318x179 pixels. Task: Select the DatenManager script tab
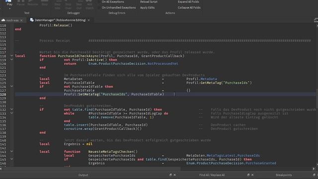coord(60,20)
